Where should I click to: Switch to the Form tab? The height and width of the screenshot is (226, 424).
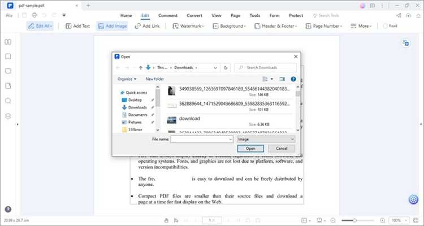(274, 15)
